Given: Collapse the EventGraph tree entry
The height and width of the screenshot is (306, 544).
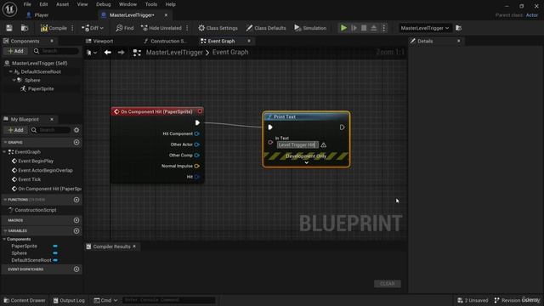Looking at the screenshot, I should [4, 152].
